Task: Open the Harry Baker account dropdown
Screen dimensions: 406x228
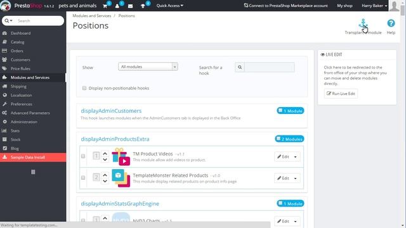Action: pos(374,6)
